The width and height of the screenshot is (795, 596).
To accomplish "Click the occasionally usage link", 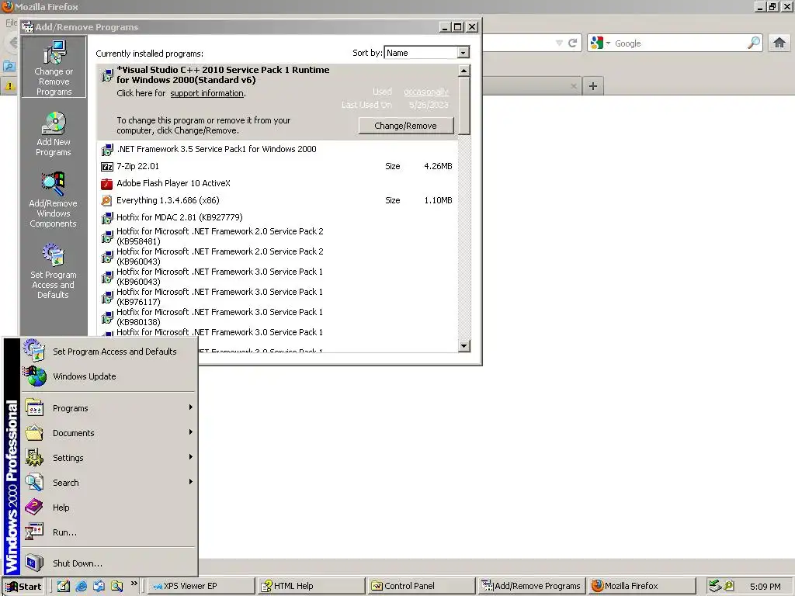I will [x=426, y=92].
